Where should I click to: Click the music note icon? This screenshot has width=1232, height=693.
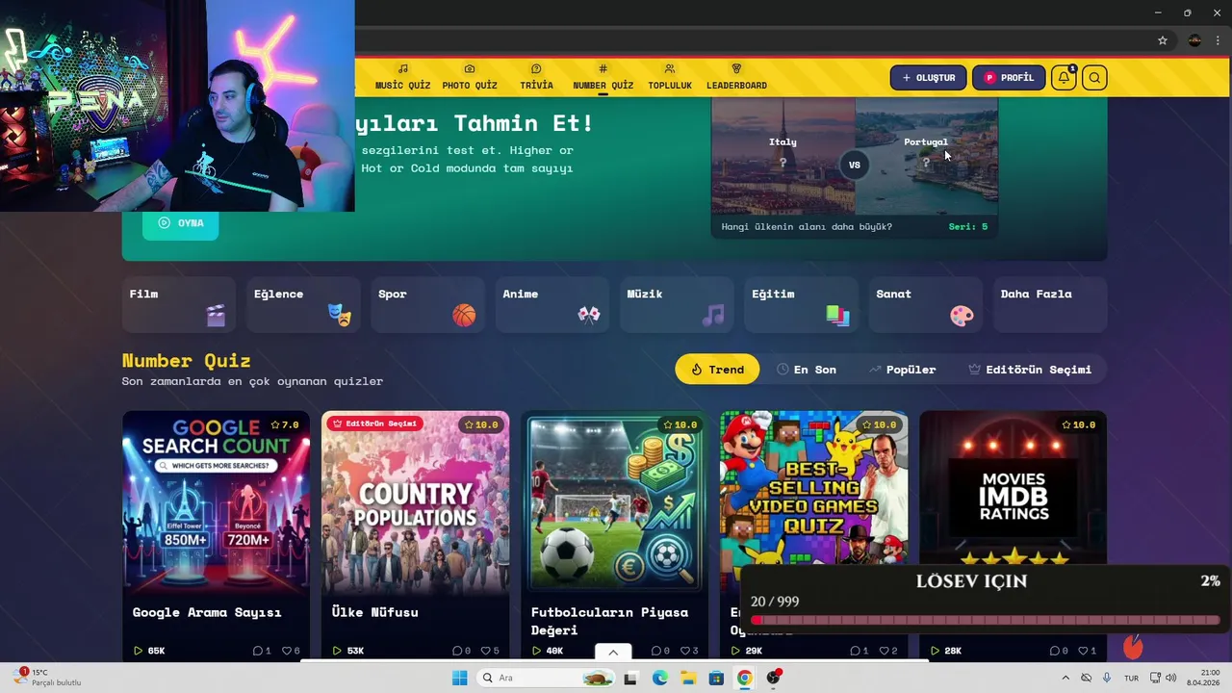point(713,315)
